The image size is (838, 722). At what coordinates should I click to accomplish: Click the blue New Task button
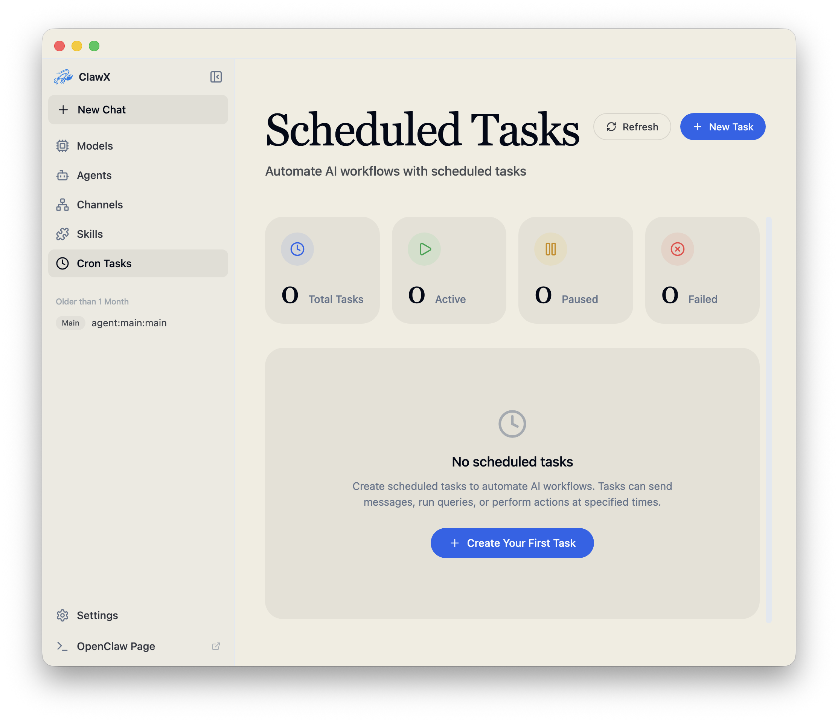[x=722, y=127]
